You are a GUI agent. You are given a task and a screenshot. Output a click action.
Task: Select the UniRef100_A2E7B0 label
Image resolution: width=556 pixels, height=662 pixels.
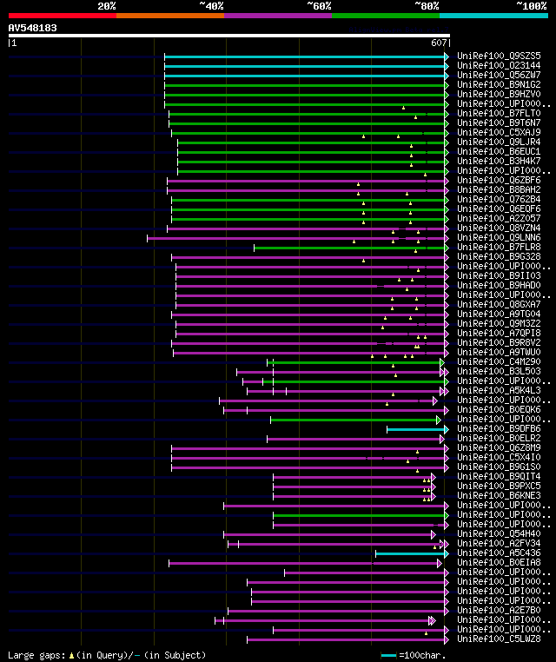point(499,610)
